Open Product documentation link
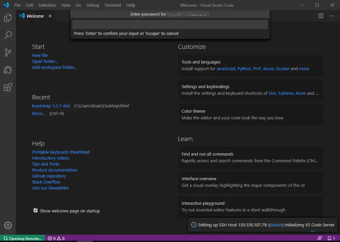Image resolution: width=340 pixels, height=242 pixels. 54,170
